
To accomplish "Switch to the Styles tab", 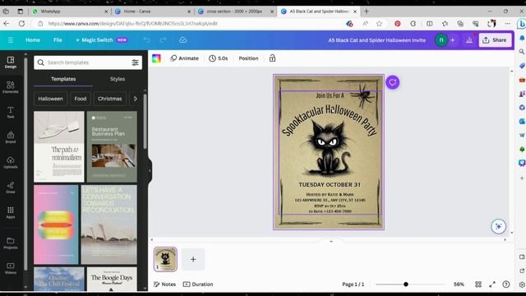I will pyautogui.click(x=118, y=79).
